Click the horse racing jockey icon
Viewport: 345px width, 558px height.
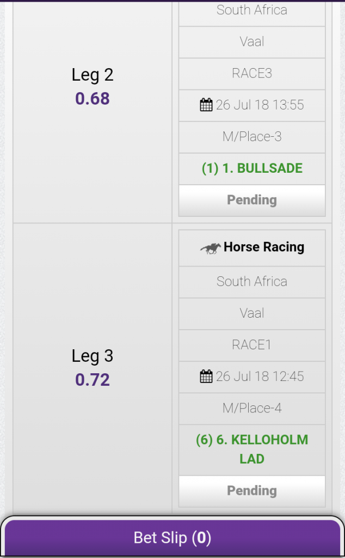[211, 248]
